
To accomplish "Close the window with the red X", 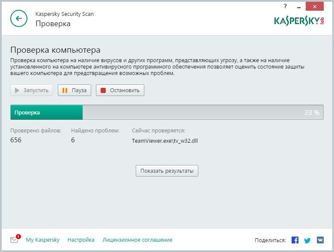I will 315,6.
